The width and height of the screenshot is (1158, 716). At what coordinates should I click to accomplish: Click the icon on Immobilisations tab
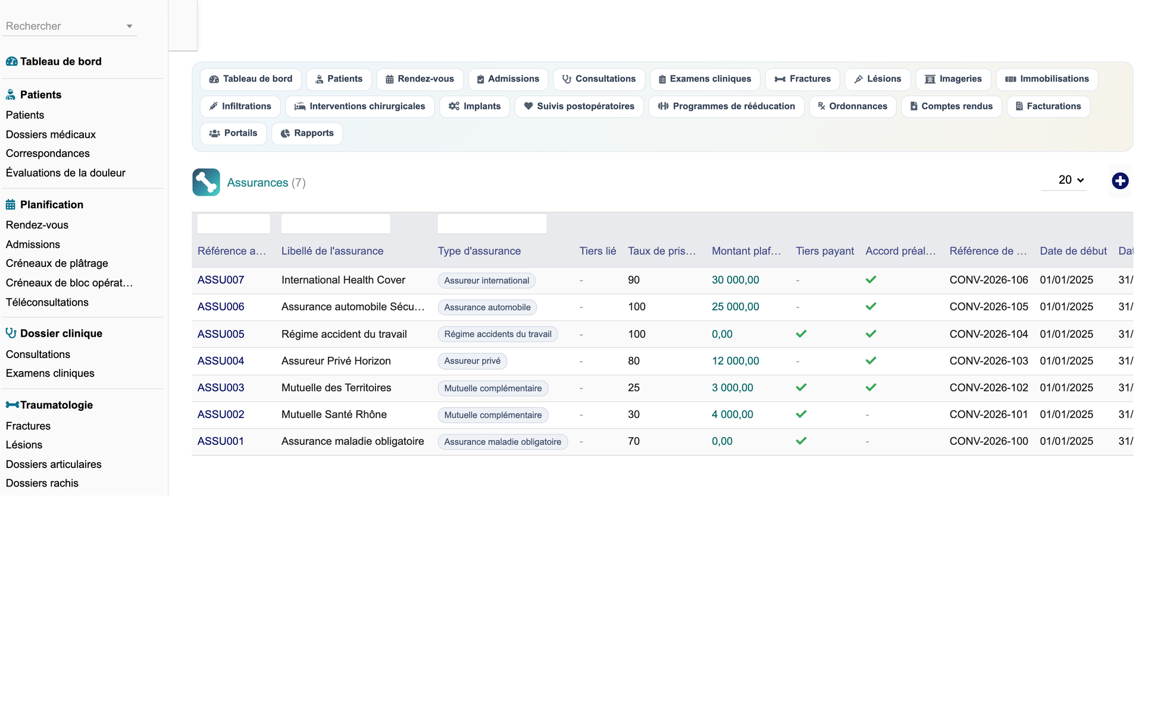(1010, 79)
